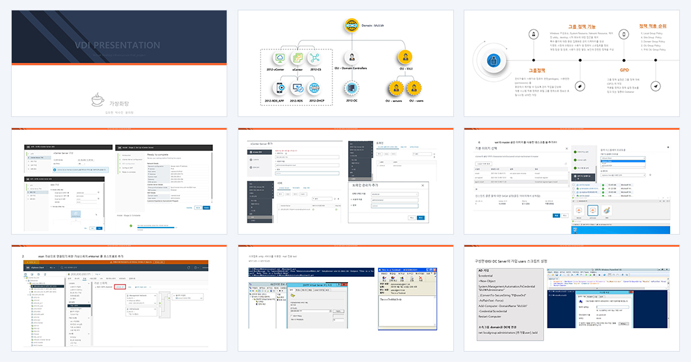This screenshot has width=691, height=362.
Task: Click the green vCenter icon
Action: (297, 58)
